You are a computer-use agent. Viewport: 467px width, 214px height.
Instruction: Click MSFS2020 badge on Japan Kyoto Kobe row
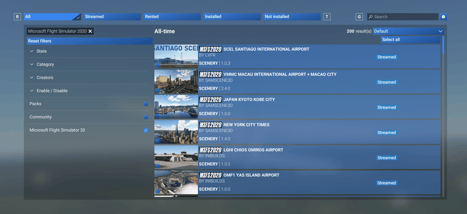[211, 99]
